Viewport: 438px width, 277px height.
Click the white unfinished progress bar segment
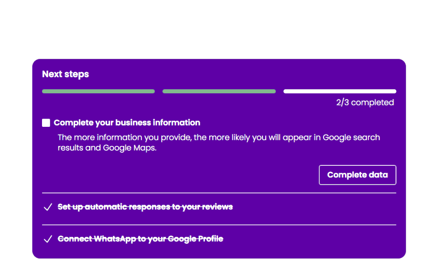340,91
